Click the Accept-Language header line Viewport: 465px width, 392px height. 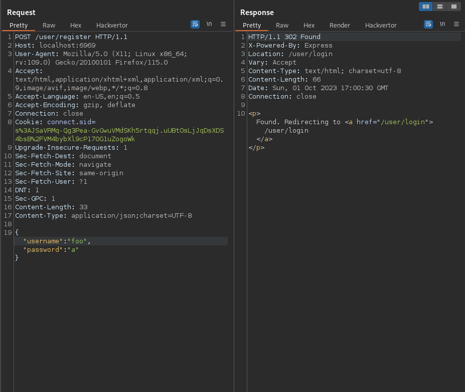[x=77, y=97]
